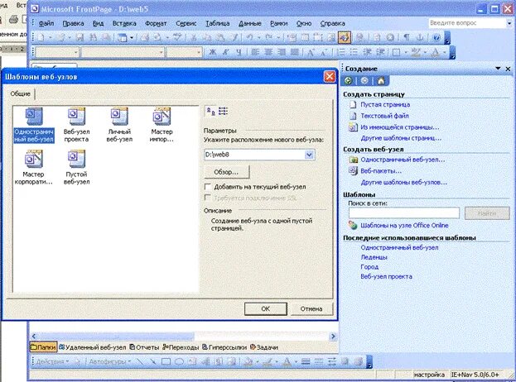Open the Введите вопрос box dropdown arrow
The width and height of the screenshot is (516, 382).
pyautogui.click(x=509, y=23)
